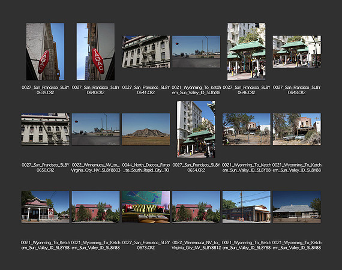Click the 0044_North_Dacota_Fargo filename label
Screen dimensions: 342x270
click(x=146, y=167)
